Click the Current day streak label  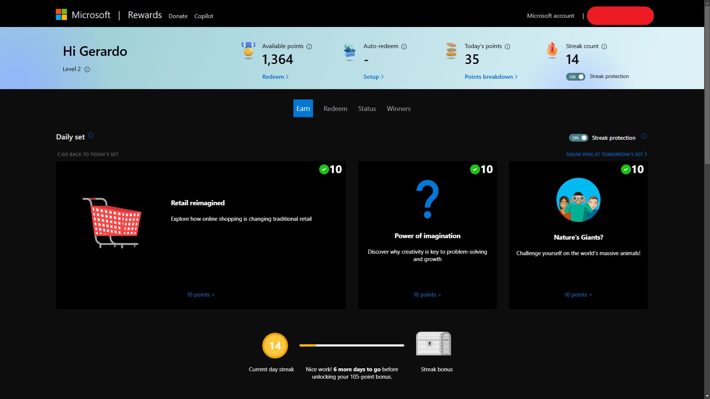tap(271, 369)
